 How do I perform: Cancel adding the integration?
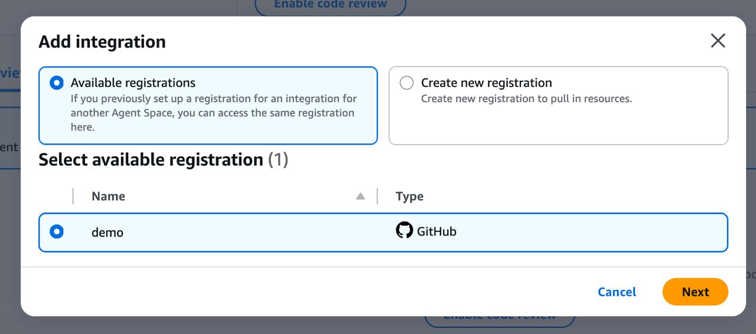[x=617, y=292]
